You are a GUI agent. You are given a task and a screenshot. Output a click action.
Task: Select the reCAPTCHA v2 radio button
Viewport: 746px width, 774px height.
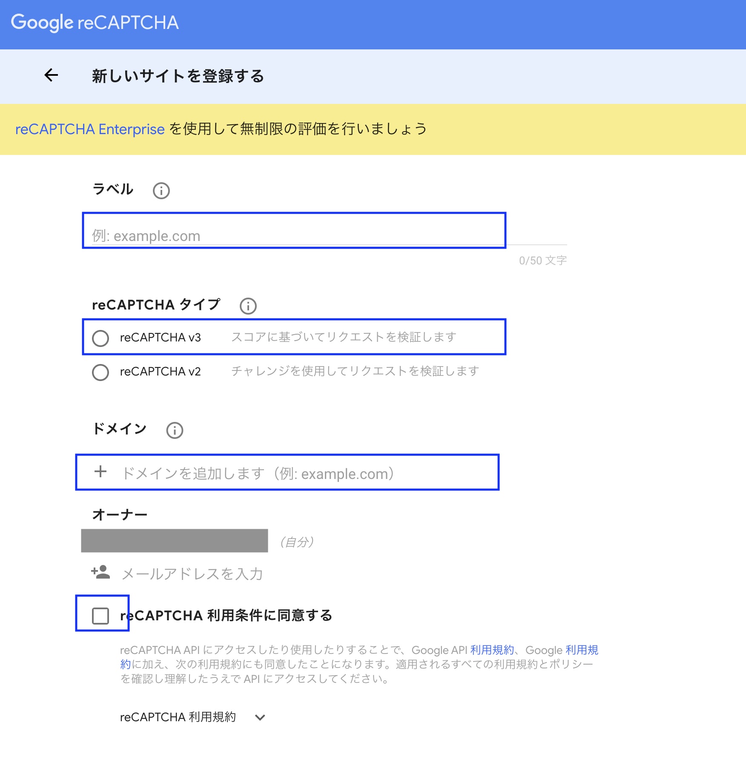pos(100,373)
